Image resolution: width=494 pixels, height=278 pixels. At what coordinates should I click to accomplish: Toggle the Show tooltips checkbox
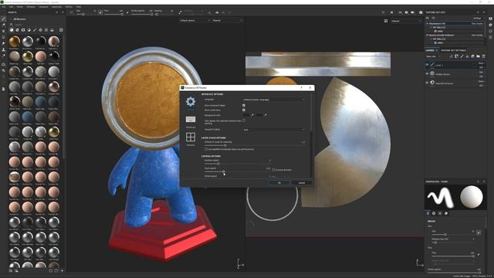pyautogui.click(x=244, y=105)
